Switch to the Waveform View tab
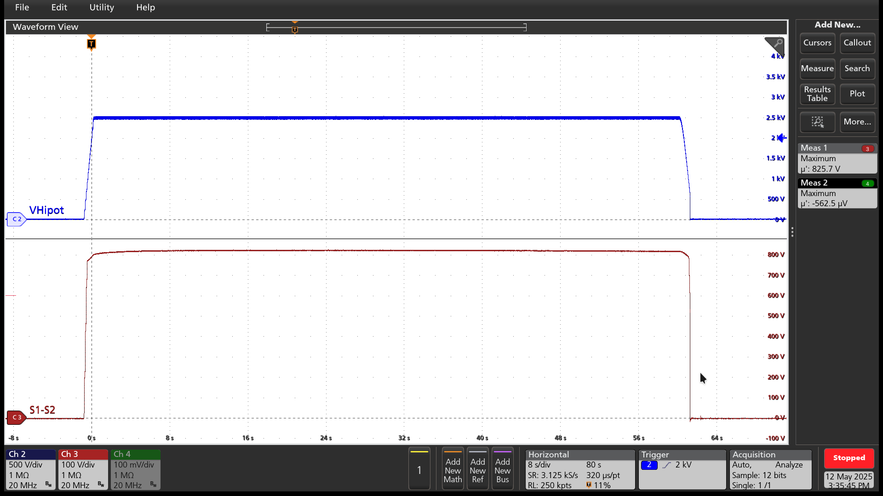Viewport: 883px width, 496px height. tap(45, 27)
